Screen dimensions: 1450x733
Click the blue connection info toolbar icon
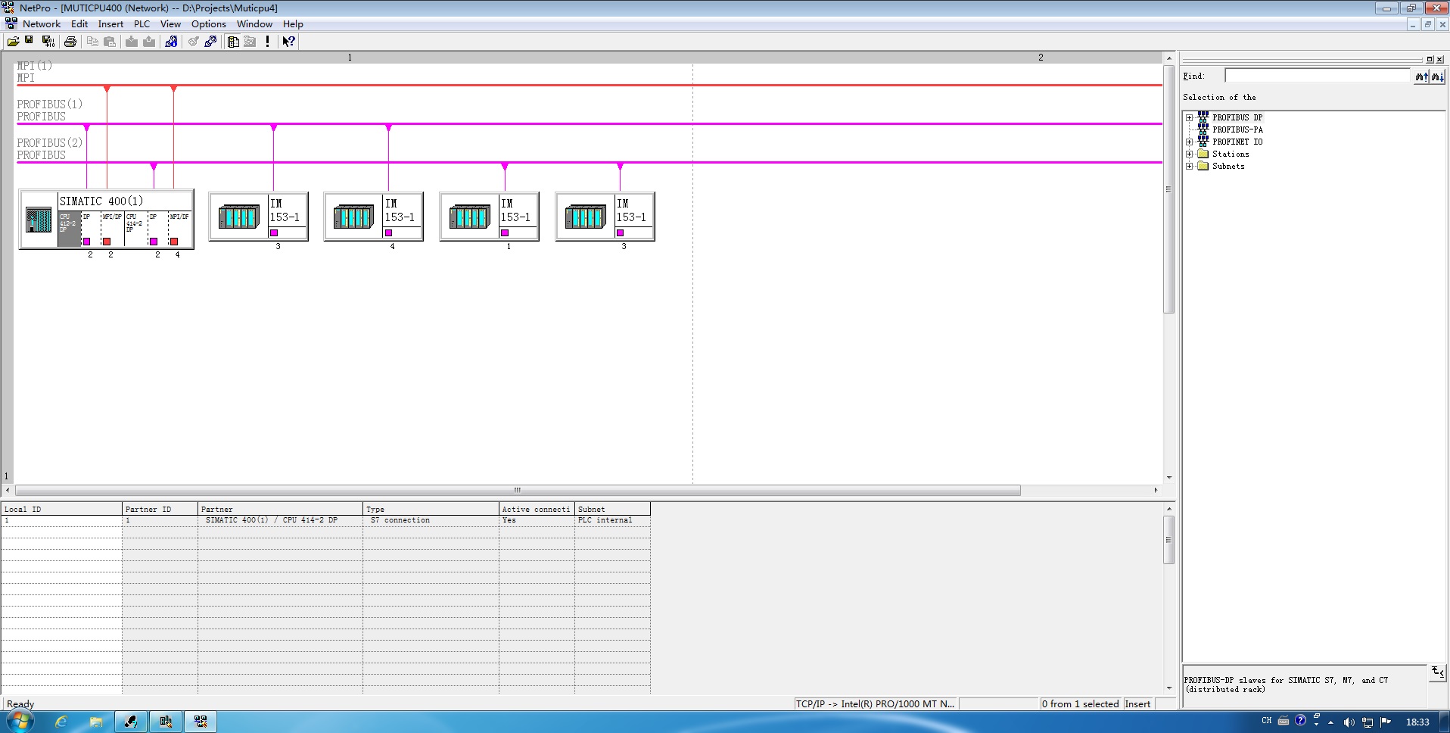171,42
